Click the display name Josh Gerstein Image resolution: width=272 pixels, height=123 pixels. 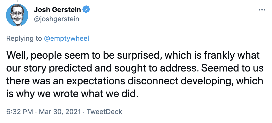coord(58,10)
